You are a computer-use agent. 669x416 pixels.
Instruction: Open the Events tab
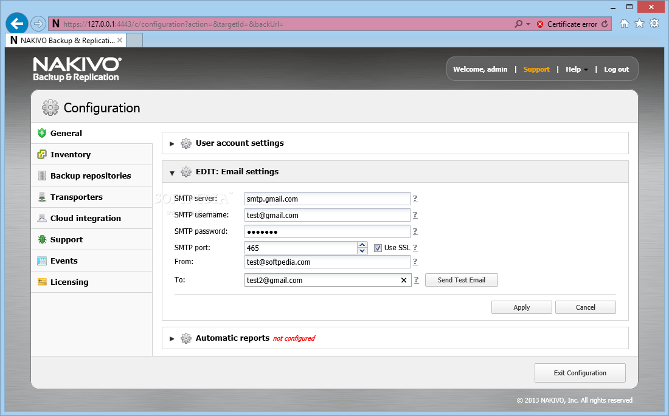click(92, 261)
